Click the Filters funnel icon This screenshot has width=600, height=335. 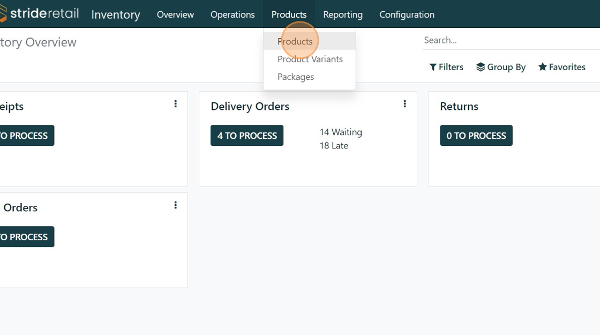click(433, 67)
